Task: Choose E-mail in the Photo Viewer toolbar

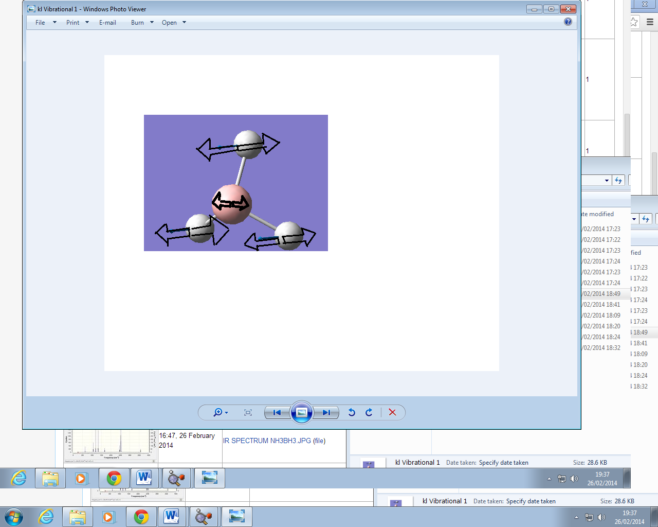Action: tap(107, 23)
